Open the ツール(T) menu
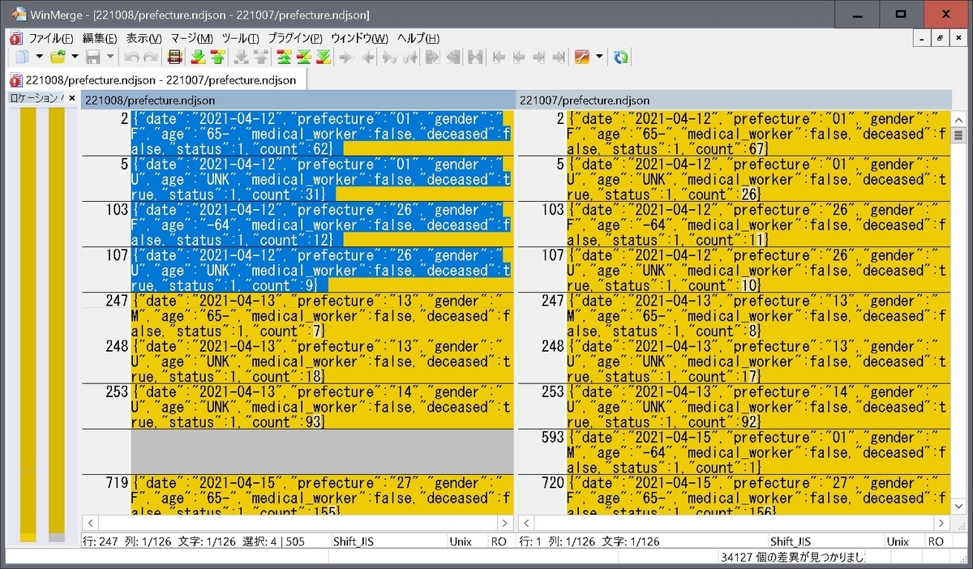 tap(241, 38)
